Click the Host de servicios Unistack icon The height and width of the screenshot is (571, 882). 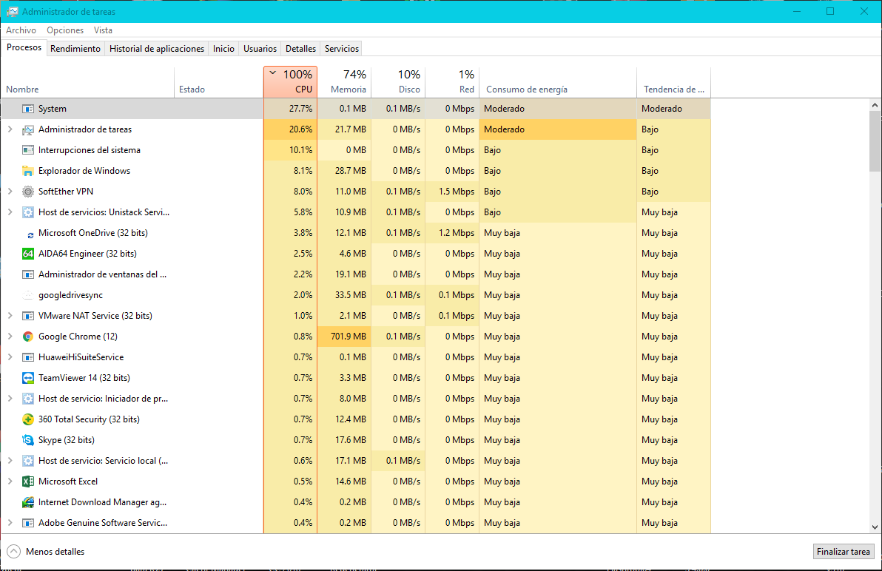click(x=27, y=212)
